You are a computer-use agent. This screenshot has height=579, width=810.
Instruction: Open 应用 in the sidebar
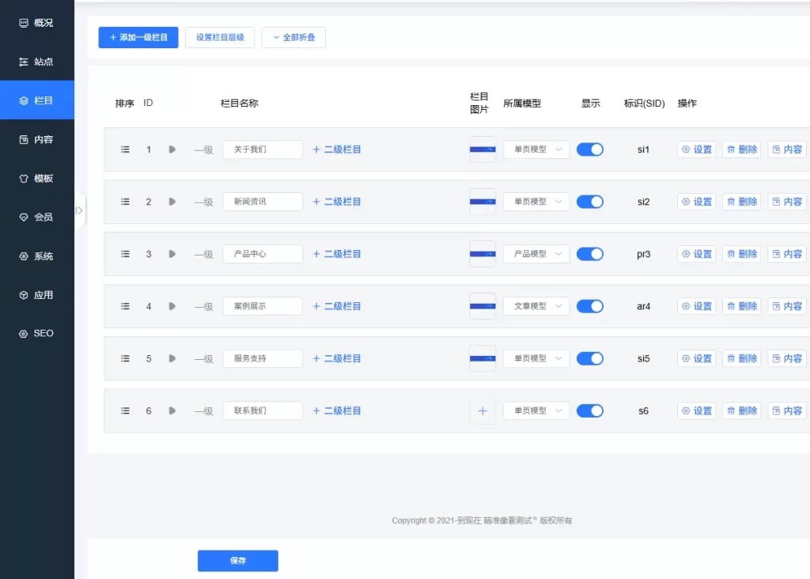pos(36,295)
